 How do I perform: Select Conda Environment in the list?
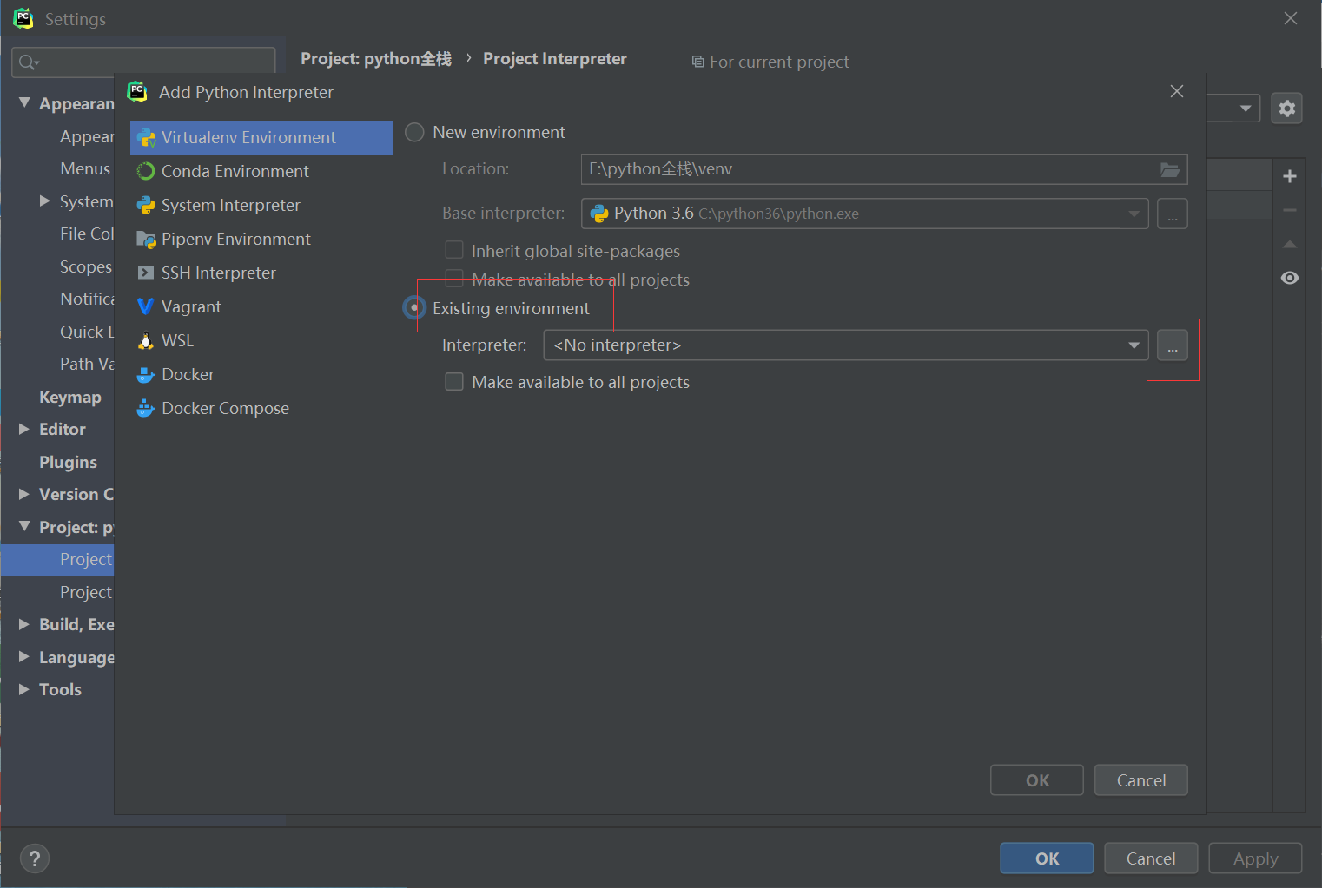[235, 171]
